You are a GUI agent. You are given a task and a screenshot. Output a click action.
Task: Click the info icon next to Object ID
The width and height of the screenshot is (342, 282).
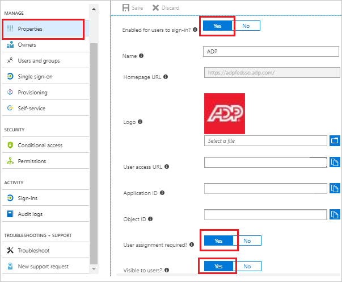pos(150,219)
